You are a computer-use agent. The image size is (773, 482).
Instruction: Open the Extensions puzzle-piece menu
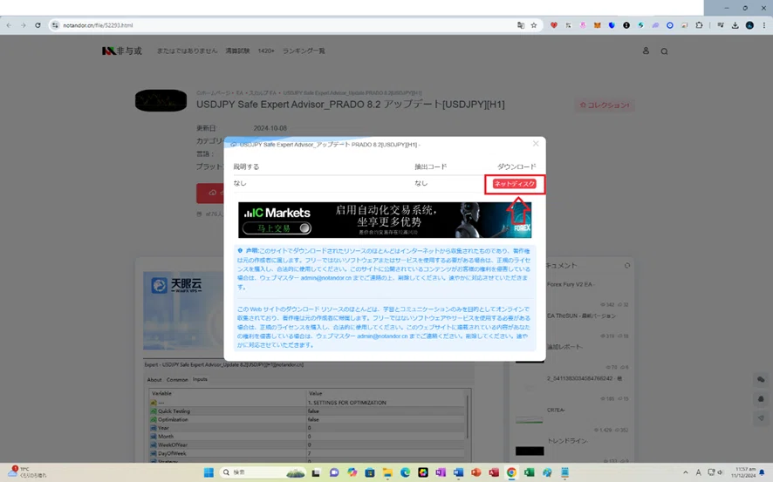click(x=699, y=25)
